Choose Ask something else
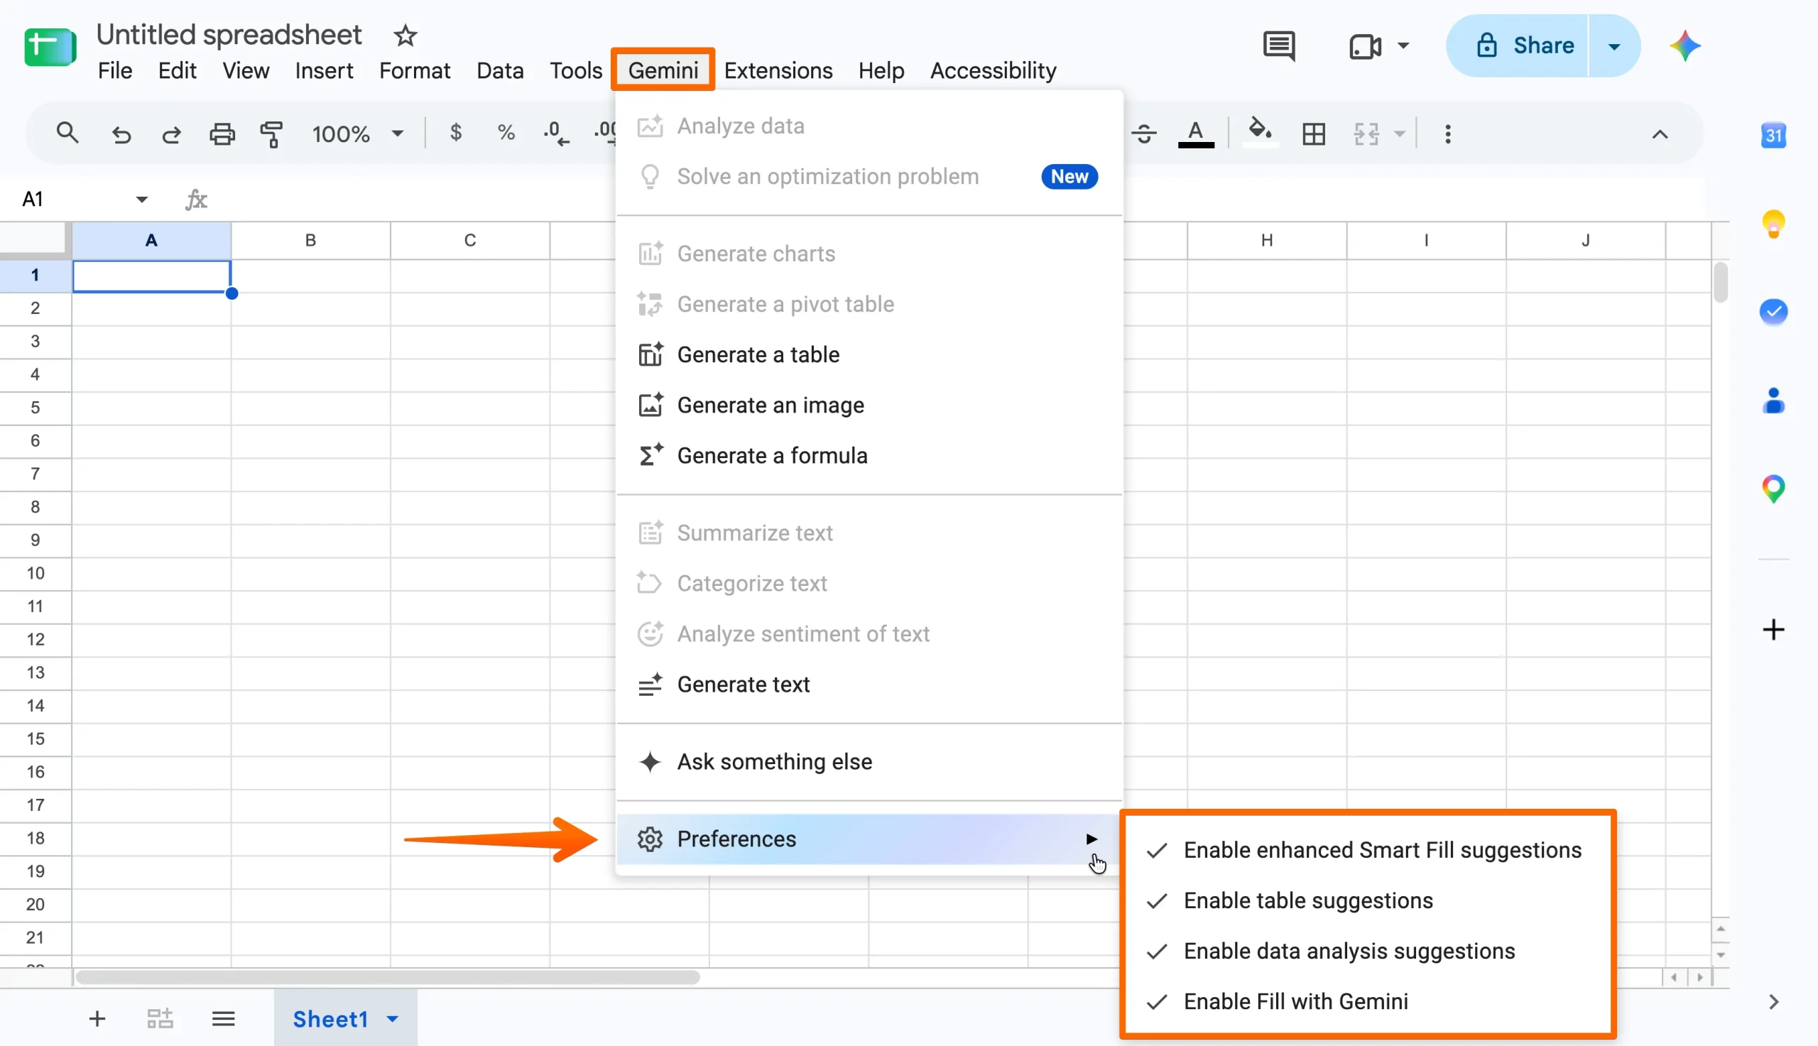The height and width of the screenshot is (1046, 1818). point(869,761)
